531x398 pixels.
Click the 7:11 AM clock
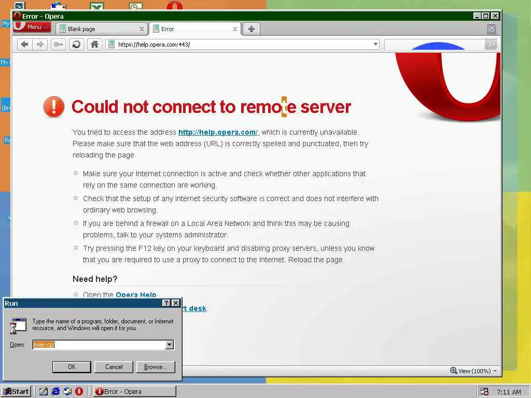[x=509, y=392]
